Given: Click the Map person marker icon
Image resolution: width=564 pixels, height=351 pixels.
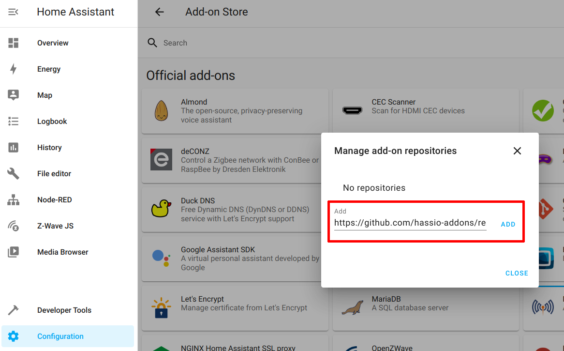Looking at the screenshot, I should [x=14, y=95].
